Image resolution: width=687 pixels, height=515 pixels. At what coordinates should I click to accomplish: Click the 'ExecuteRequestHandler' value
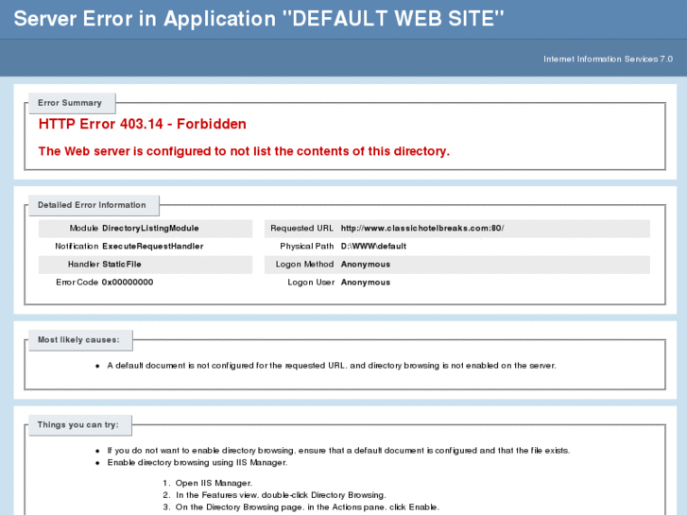152,246
